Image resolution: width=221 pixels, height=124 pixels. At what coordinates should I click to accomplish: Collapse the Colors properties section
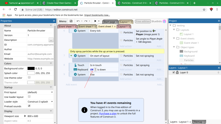51,63
